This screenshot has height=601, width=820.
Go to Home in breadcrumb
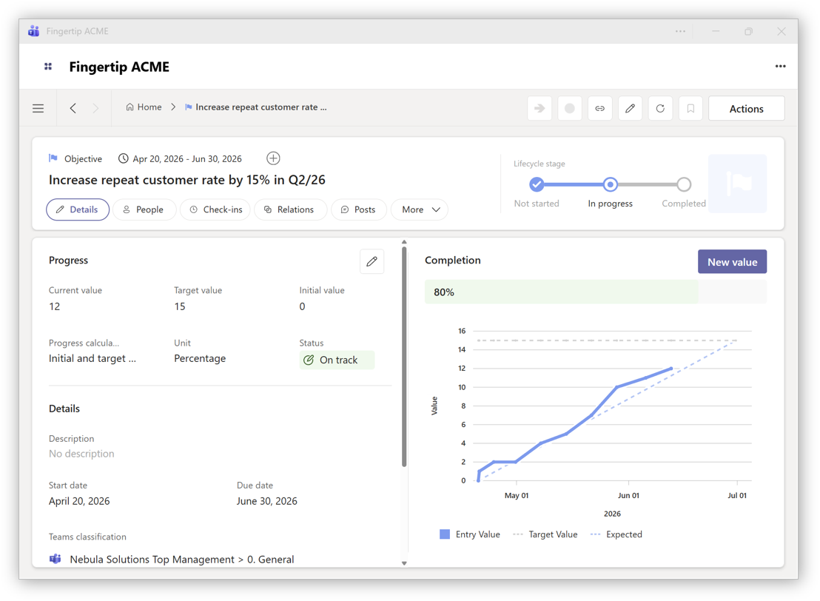(x=144, y=107)
